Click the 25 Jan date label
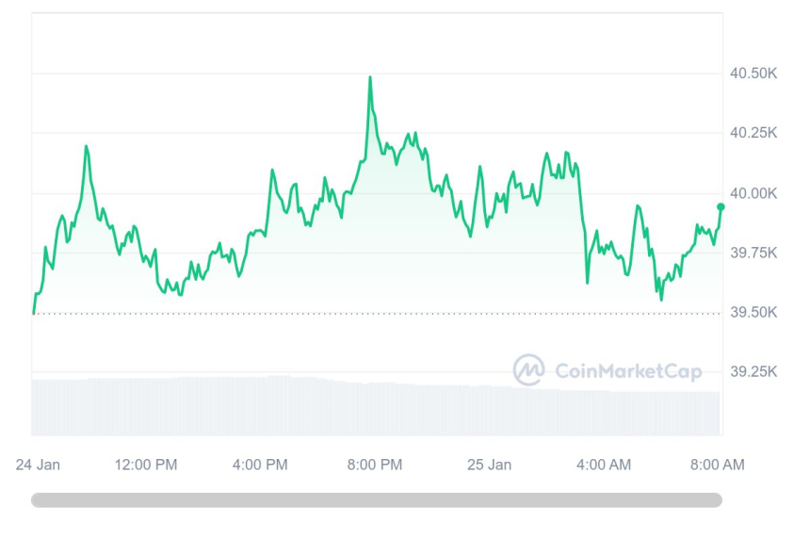The image size is (810, 540). (x=489, y=465)
